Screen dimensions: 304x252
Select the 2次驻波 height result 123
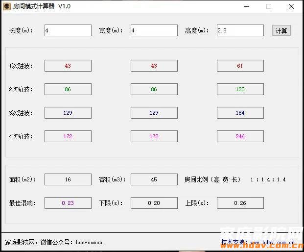tap(240, 89)
